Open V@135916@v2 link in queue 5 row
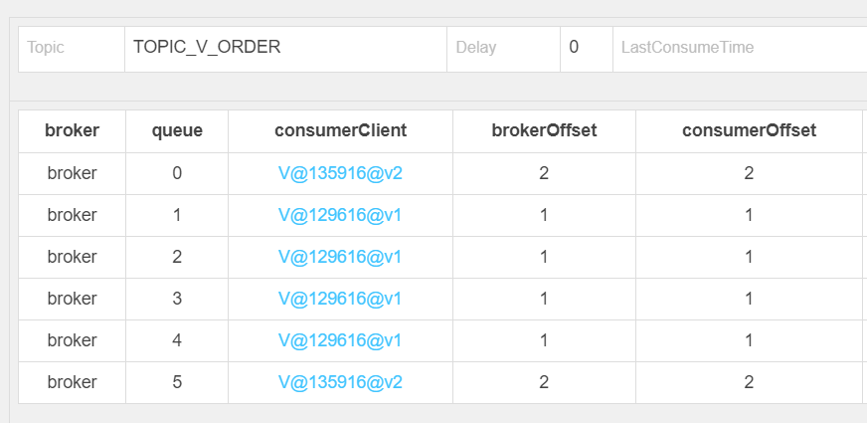 (340, 382)
